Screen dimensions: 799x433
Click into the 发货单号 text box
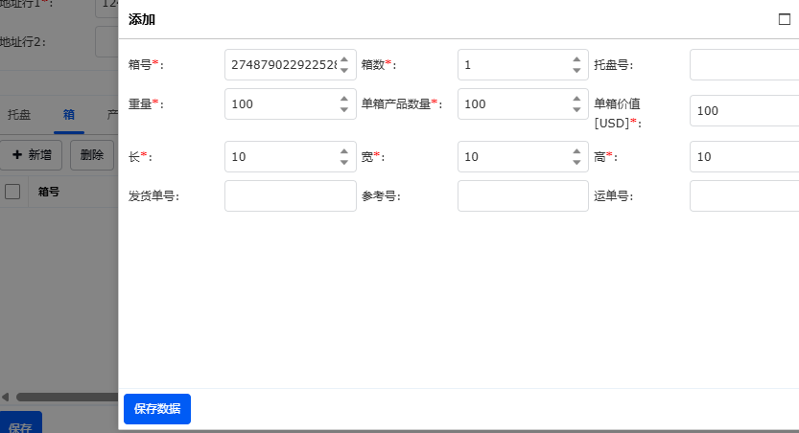pyautogui.click(x=290, y=196)
